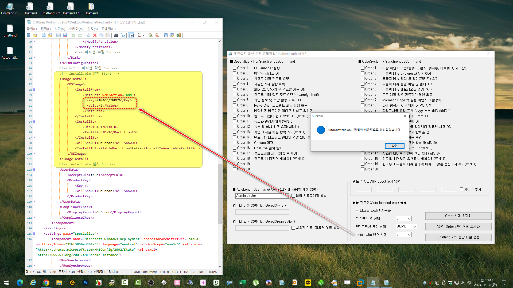
Task: Click the Find binoculars icon in toolbar
Action: tap(116, 35)
